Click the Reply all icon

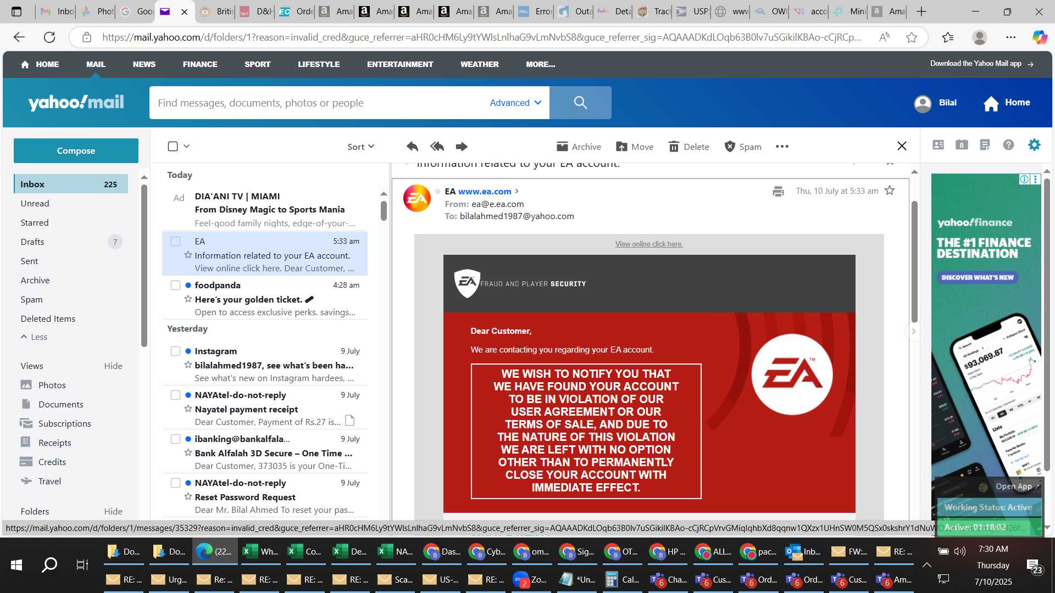point(437,147)
